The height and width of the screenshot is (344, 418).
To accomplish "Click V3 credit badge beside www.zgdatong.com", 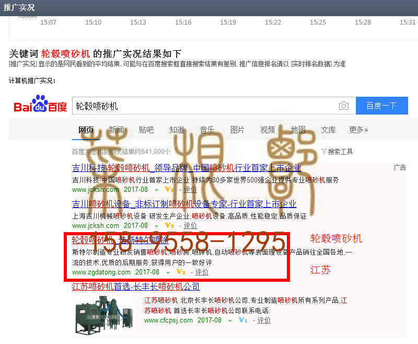I will [181, 272].
